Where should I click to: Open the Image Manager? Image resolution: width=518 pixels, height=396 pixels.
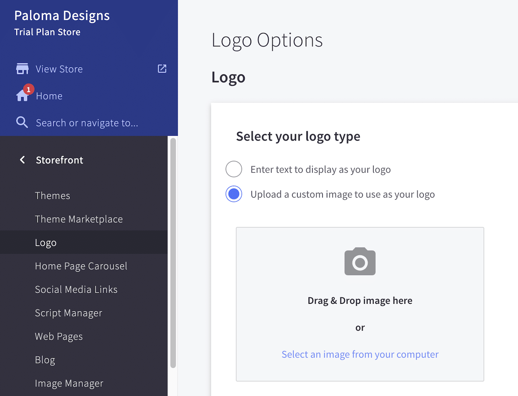(69, 383)
